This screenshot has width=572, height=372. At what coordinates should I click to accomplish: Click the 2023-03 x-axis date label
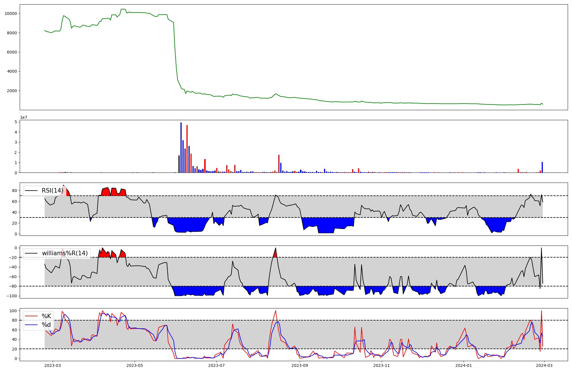(53, 365)
